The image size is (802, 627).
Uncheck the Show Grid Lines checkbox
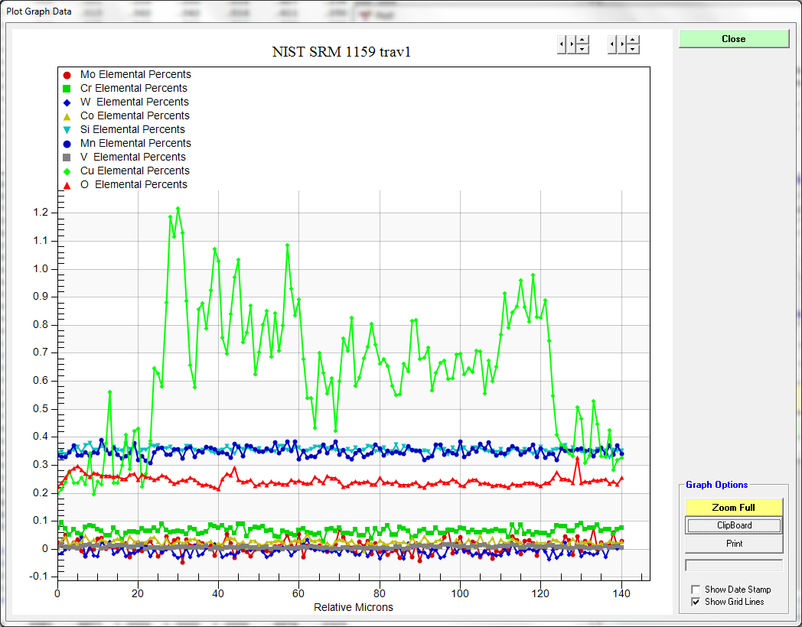point(696,602)
